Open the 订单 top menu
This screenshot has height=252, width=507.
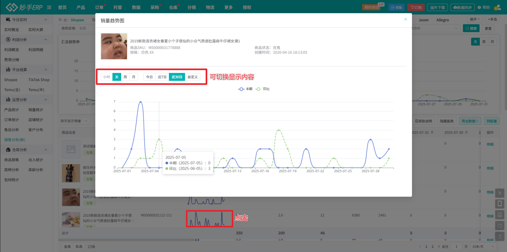[99, 7]
